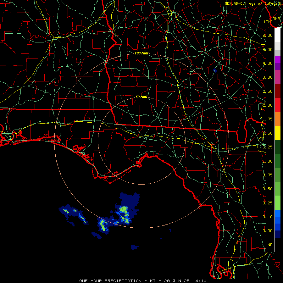Click the 2.50 legend value
Screen dimensions: 283x283
[268, 91]
